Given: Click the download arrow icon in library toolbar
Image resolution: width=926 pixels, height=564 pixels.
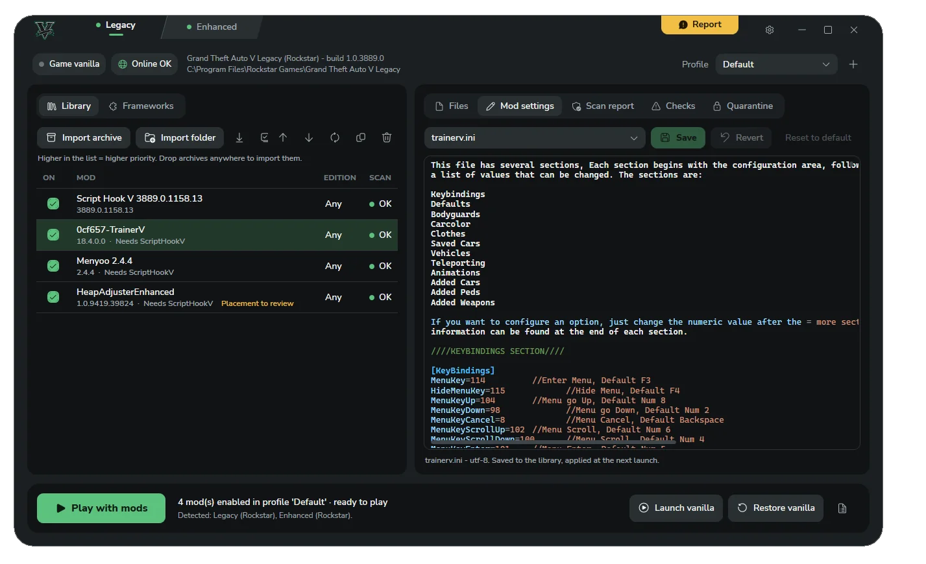Looking at the screenshot, I should [x=239, y=137].
